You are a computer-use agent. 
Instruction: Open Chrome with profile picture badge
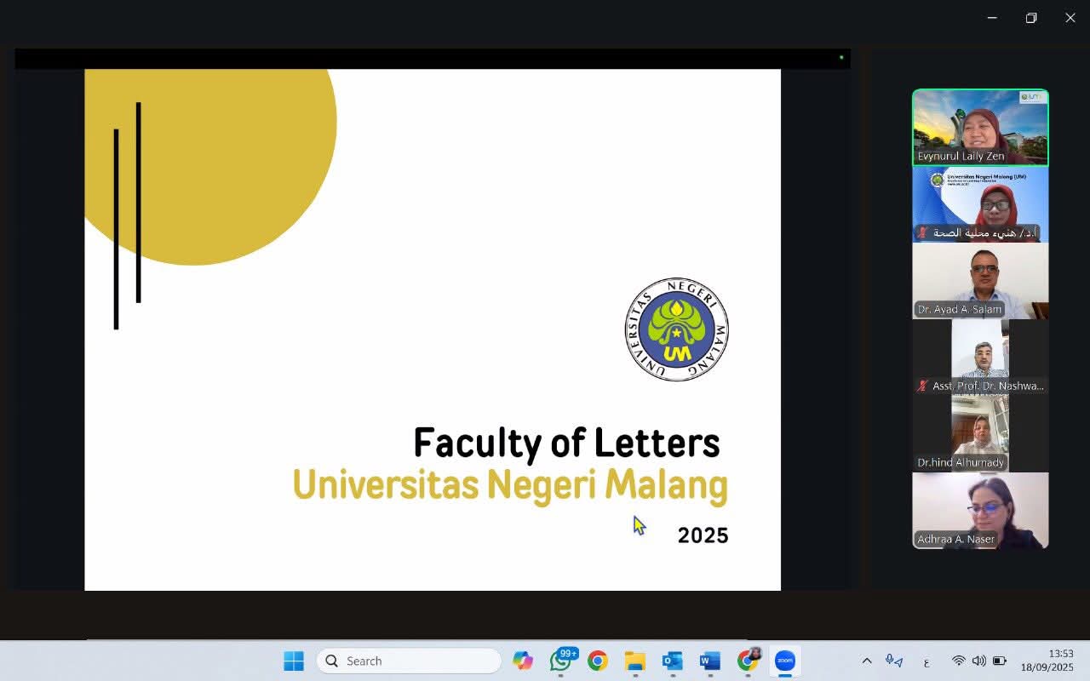pos(748,660)
